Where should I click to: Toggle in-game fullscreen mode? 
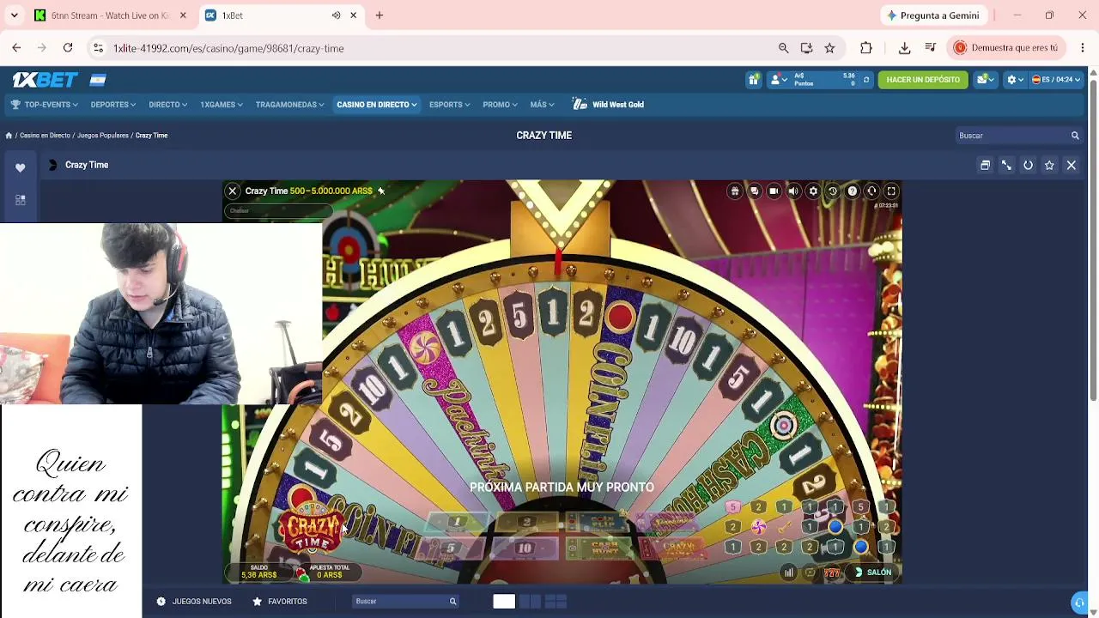pos(891,191)
